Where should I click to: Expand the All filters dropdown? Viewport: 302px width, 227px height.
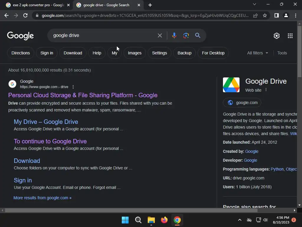point(257,53)
